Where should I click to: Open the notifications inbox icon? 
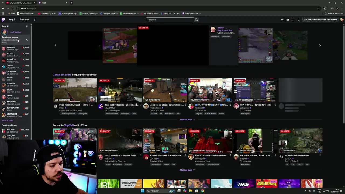pos(288,20)
